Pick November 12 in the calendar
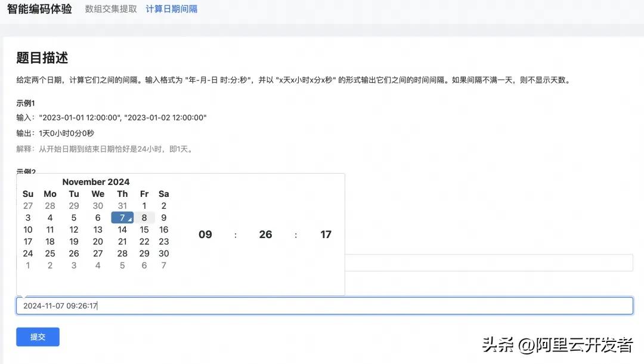This screenshot has width=644, height=364. pos(74,230)
